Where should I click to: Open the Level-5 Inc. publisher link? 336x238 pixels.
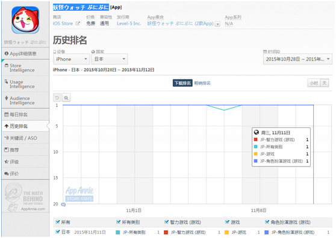129,23
